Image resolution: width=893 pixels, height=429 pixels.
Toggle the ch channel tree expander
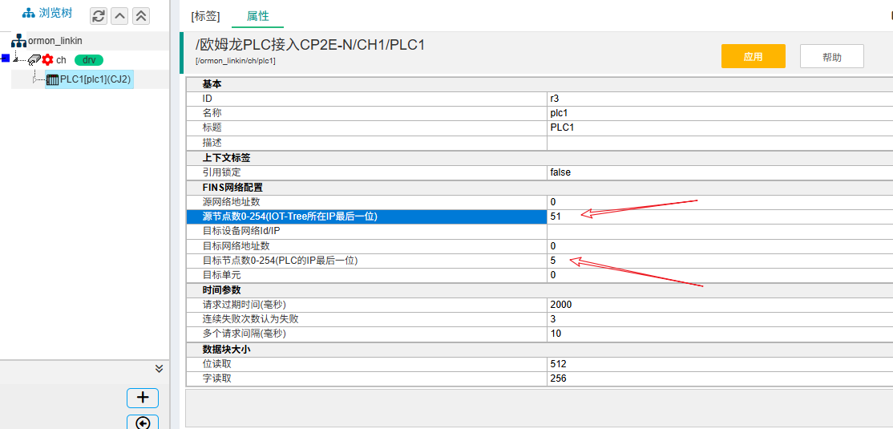pos(16,59)
